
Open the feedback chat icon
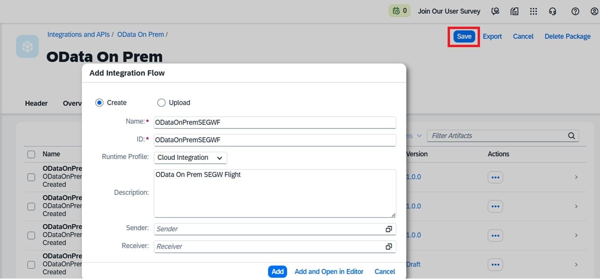(x=495, y=11)
